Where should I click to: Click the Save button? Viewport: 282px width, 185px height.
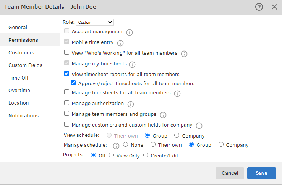pyautogui.click(x=261, y=173)
